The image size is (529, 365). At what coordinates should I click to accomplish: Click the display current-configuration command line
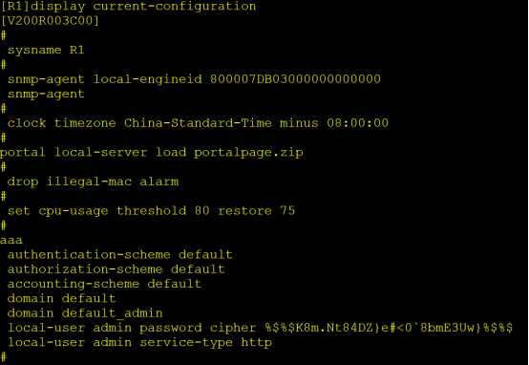(128, 7)
